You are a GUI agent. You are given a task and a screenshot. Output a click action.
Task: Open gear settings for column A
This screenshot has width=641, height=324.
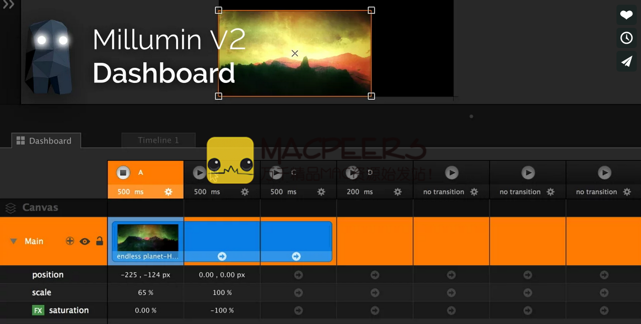[168, 192]
